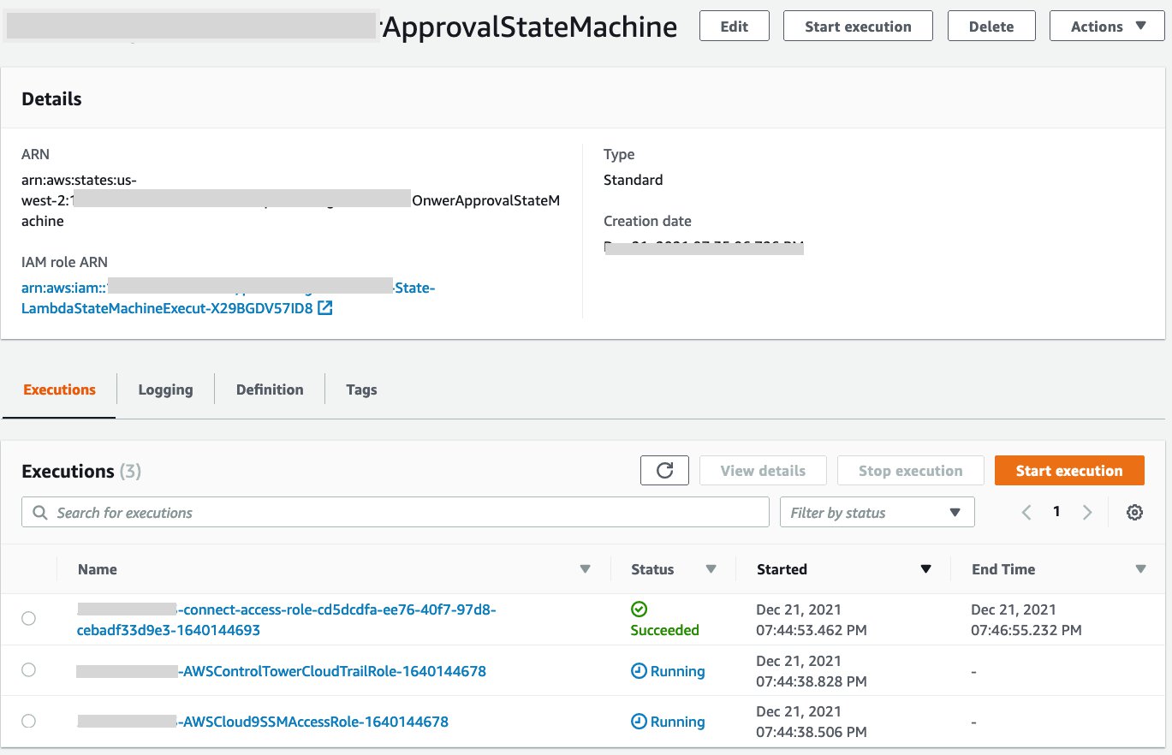This screenshot has width=1172, height=755.
Task: Click the top Start execution button
Action: tap(858, 26)
